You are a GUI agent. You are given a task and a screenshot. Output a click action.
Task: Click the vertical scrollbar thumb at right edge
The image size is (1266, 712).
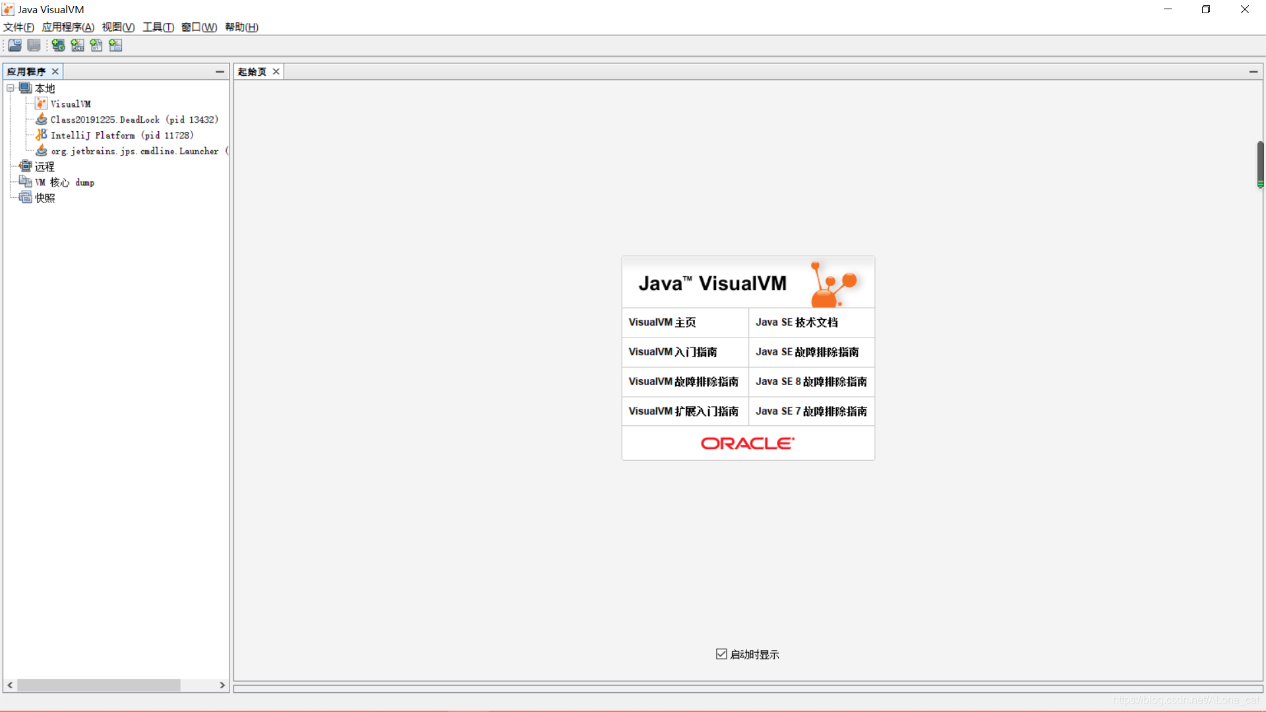coord(1260,165)
